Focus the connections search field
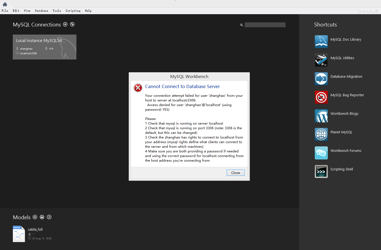 click(265, 25)
